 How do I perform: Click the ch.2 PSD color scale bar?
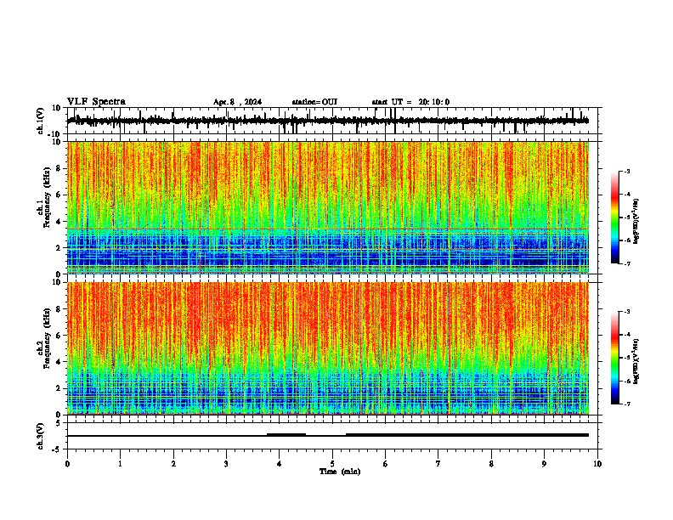tap(615, 358)
